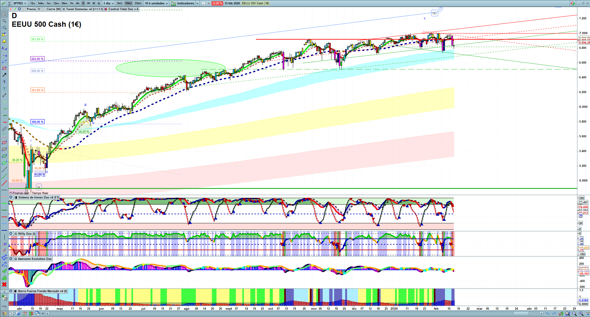The width and height of the screenshot is (590, 317).
Task: Close the Awesome Evolution Doc panel
Action: 11,259
